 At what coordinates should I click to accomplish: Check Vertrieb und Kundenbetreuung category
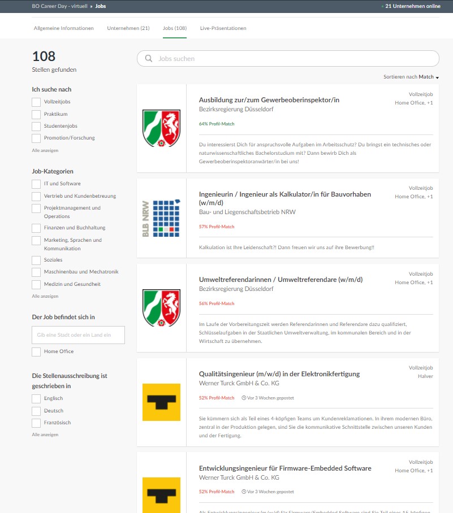(36, 196)
